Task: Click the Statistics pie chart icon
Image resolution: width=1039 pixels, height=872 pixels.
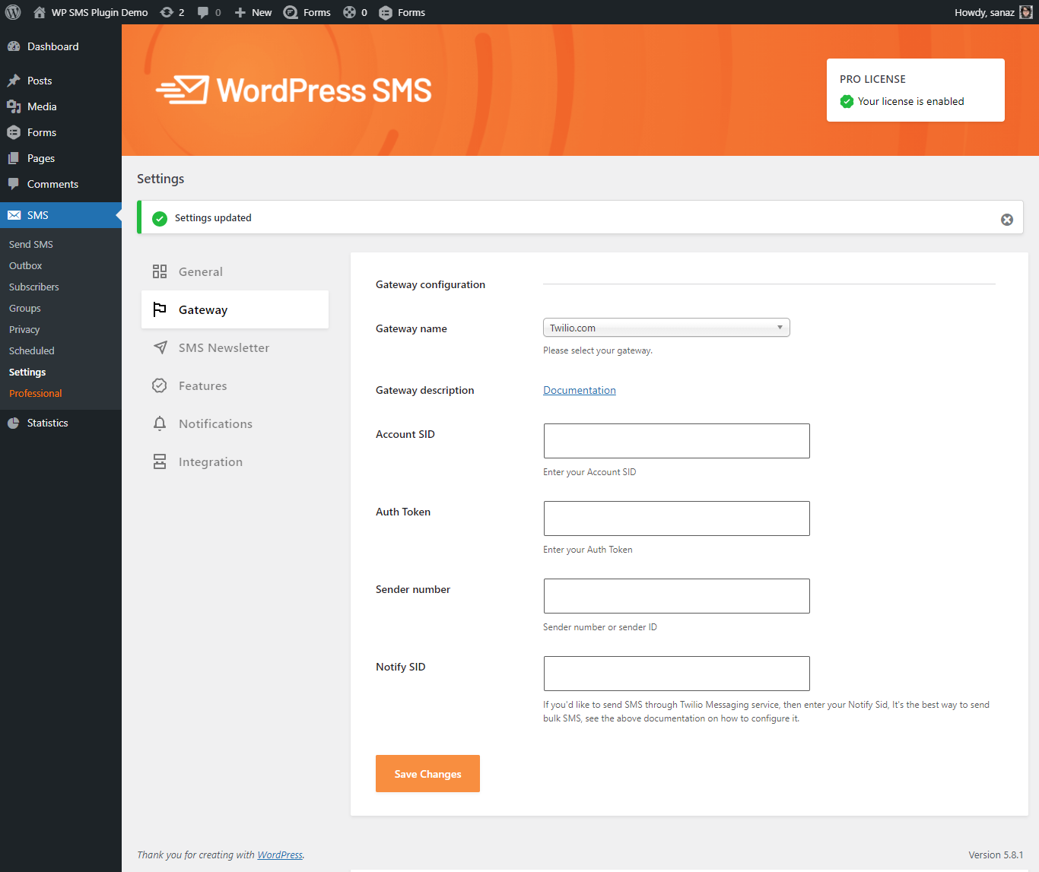Action: tap(14, 423)
